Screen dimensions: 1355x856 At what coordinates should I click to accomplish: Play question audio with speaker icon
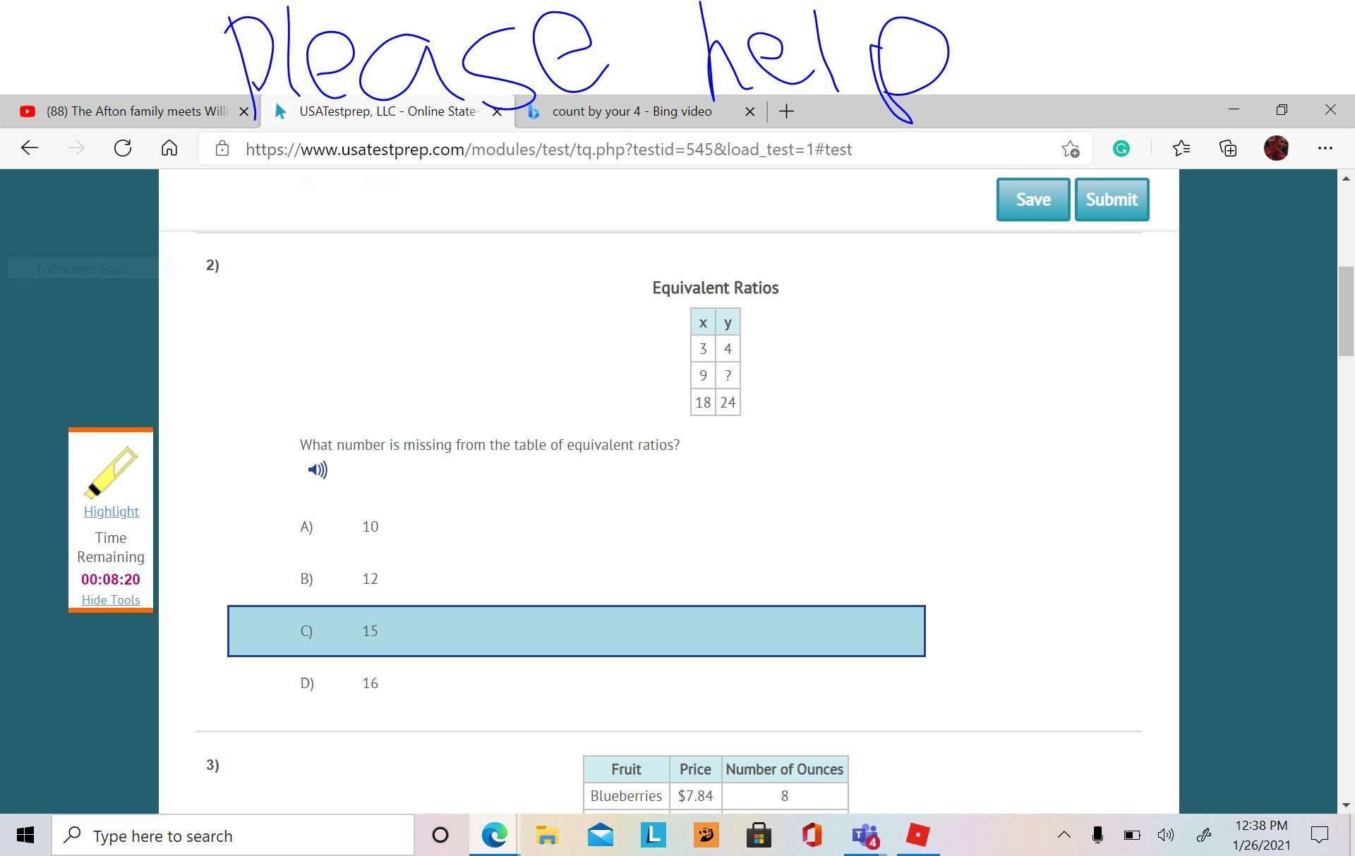tap(318, 470)
